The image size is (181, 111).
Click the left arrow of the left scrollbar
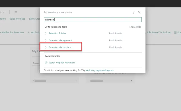tap(33, 81)
